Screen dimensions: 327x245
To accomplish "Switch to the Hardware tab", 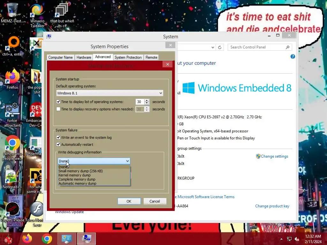I will click(x=84, y=57).
